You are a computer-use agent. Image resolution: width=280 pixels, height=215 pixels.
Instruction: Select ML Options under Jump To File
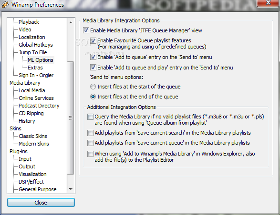tap(41, 60)
